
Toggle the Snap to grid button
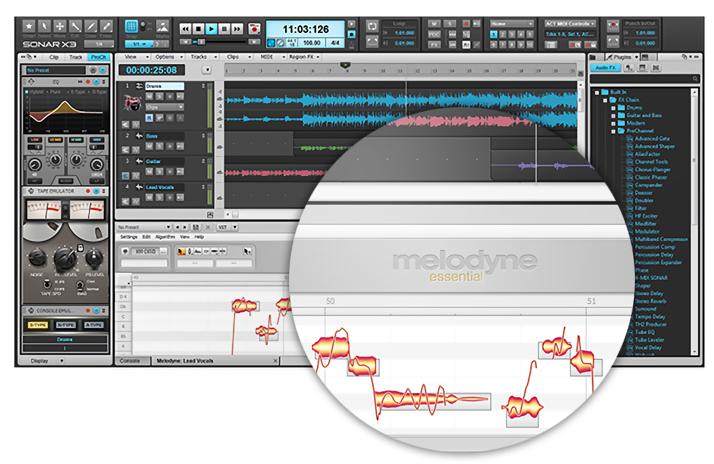click(132, 26)
